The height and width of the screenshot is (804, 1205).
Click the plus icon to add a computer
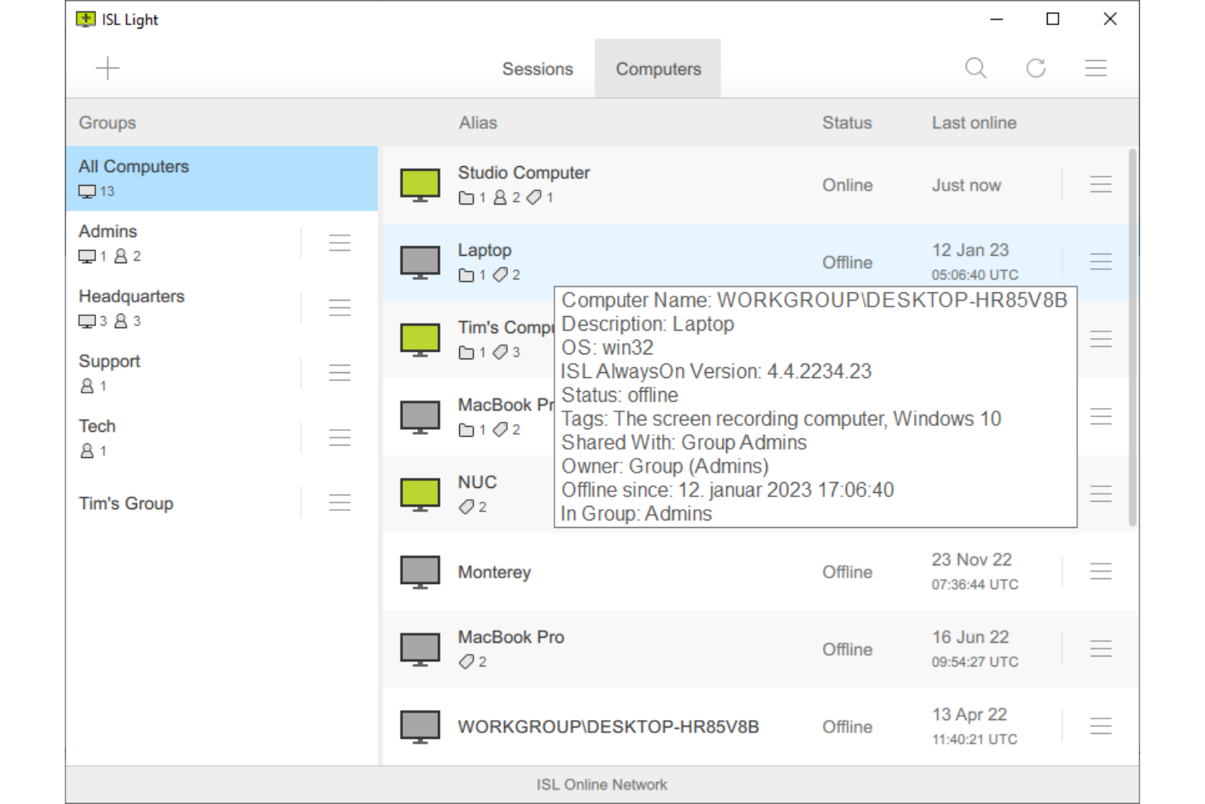[x=107, y=68]
